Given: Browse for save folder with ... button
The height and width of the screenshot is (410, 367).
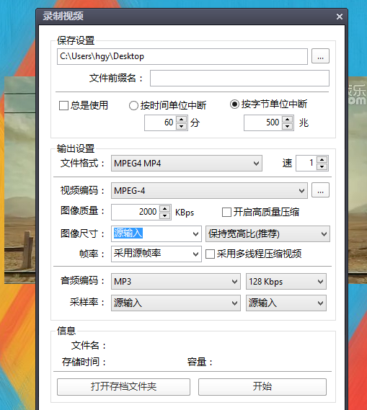Looking at the screenshot, I should click(x=320, y=56).
